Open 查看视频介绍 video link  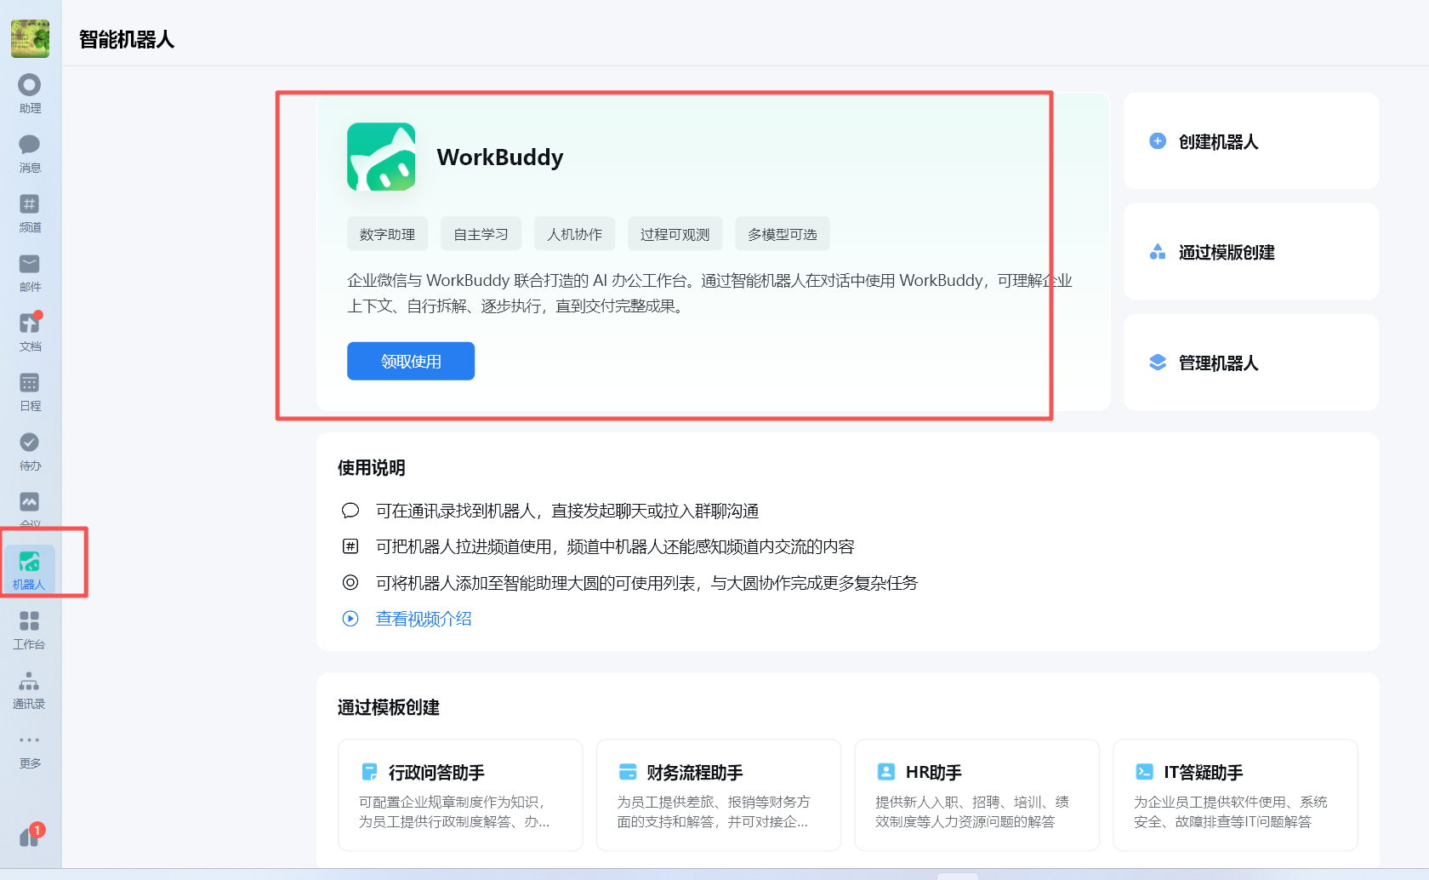[x=424, y=619]
